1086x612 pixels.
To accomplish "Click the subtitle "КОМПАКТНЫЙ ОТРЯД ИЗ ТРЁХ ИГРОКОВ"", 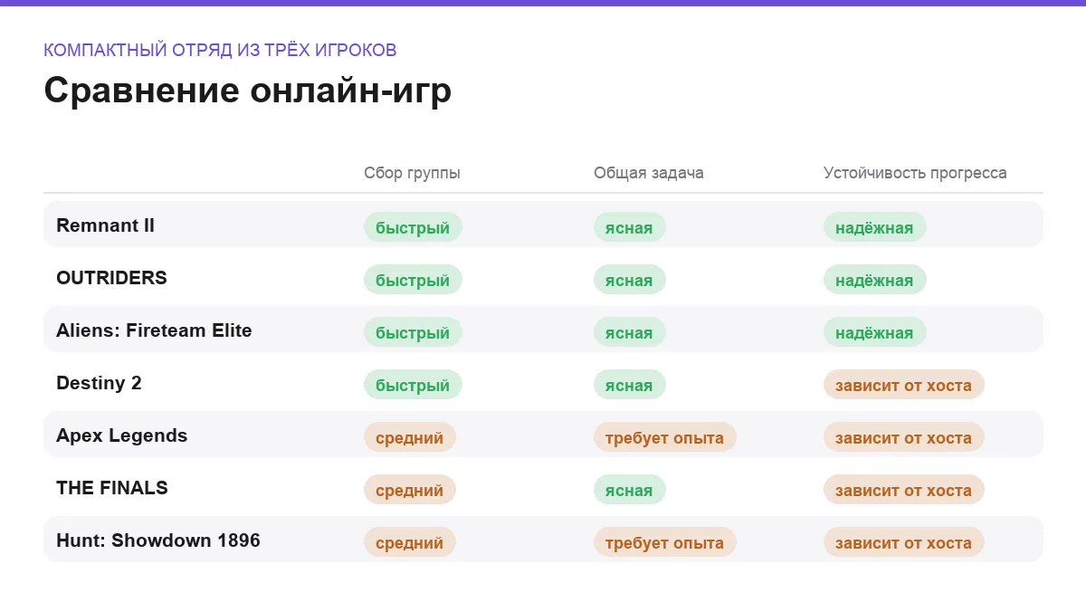I will tap(220, 50).
